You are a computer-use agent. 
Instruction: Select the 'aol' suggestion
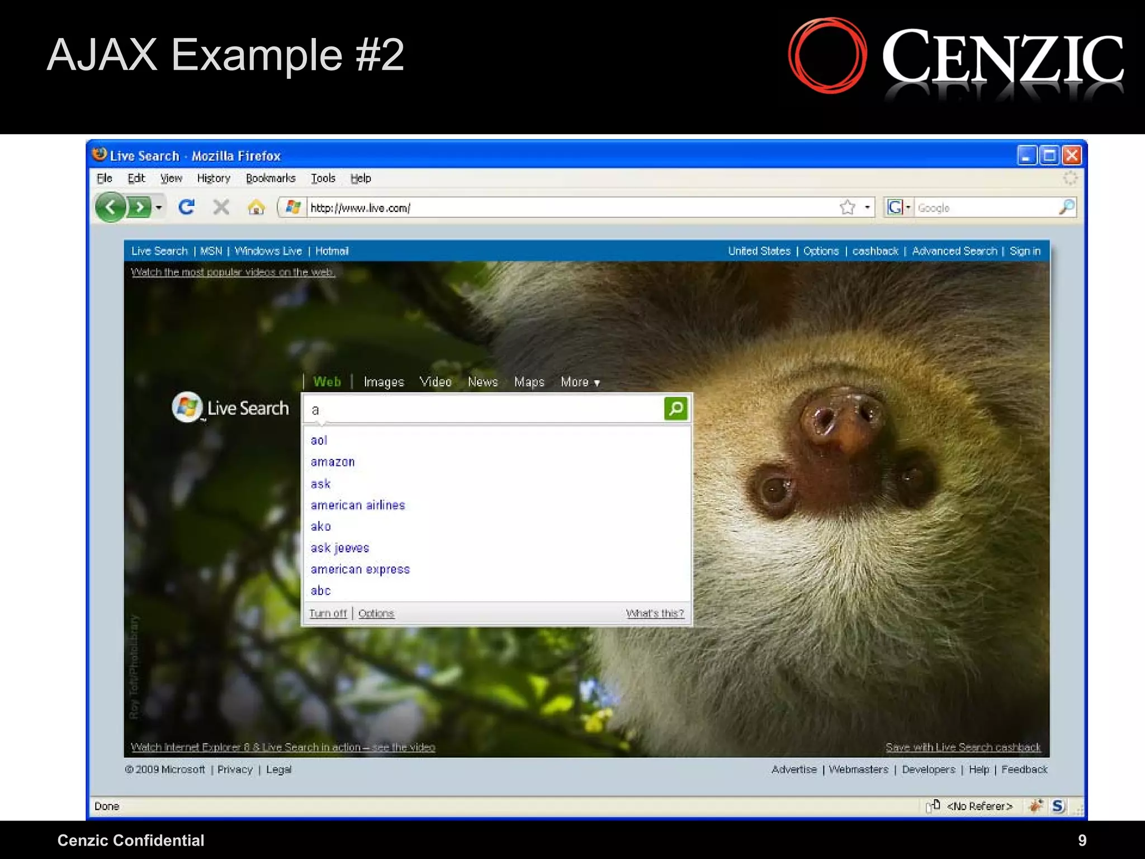click(319, 441)
